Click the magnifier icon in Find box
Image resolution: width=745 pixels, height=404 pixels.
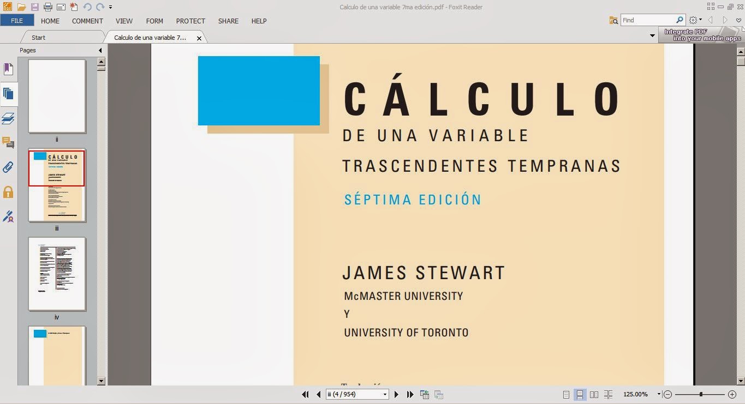tap(680, 20)
